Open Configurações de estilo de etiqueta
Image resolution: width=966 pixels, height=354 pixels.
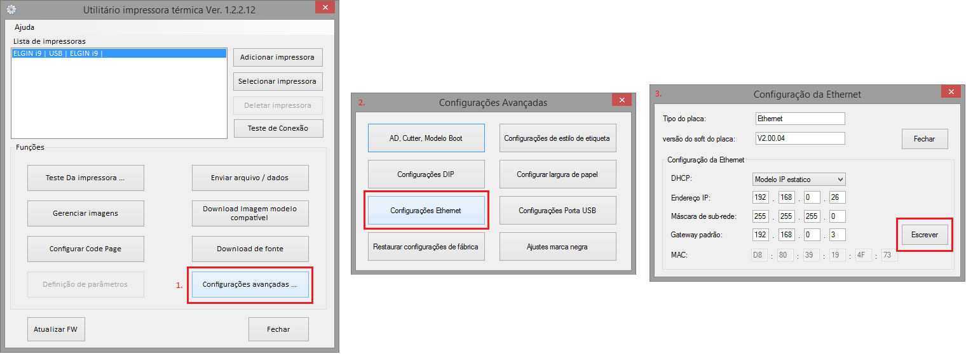(x=557, y=138)
